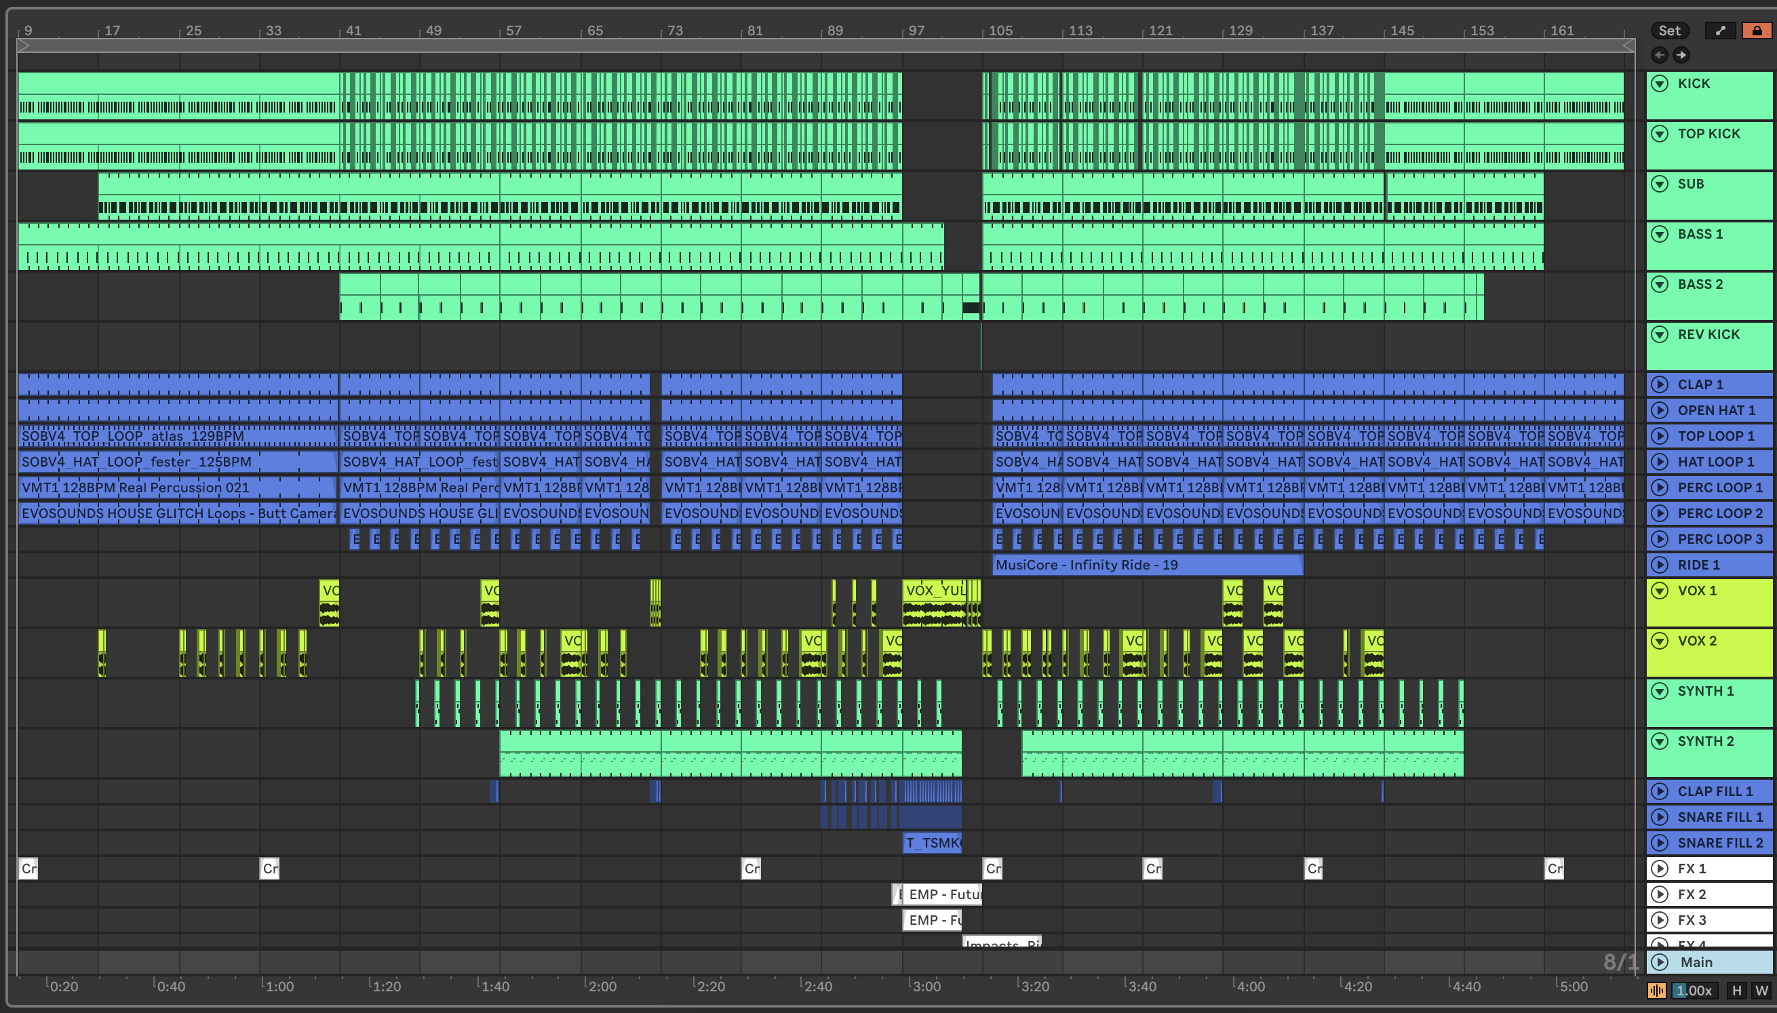Select the MusiCore - Infinity Ride - 19 clip
The image size is (1777, 1013).
pyautogui.click(x=1147, y=565)
